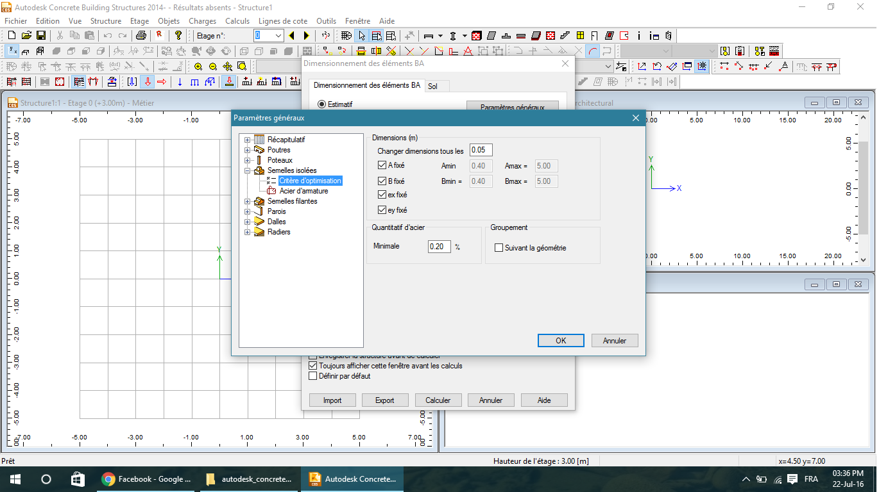Screen dimensions: 888x492
Task: Click the Export button
Action: click(x=385, y=400)
